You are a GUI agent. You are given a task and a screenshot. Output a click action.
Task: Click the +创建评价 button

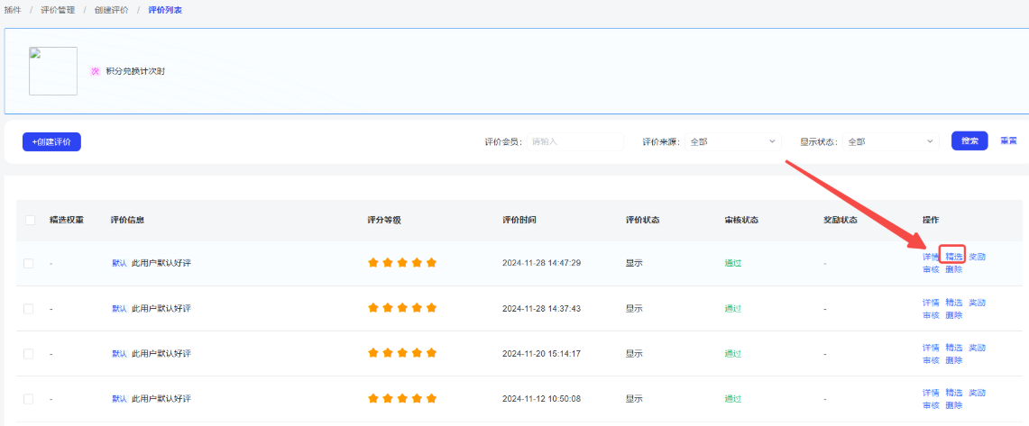(x=51, y=141)
